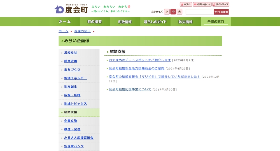This screenshot has height=151, width=280.
Task: Click the 各課の窓口 breadcrumb link
Action: click(x=82, y=31)
